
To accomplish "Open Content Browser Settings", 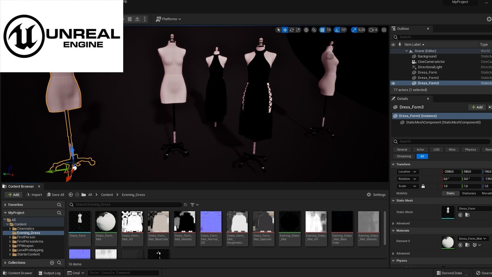I will (x=376, y=195).
